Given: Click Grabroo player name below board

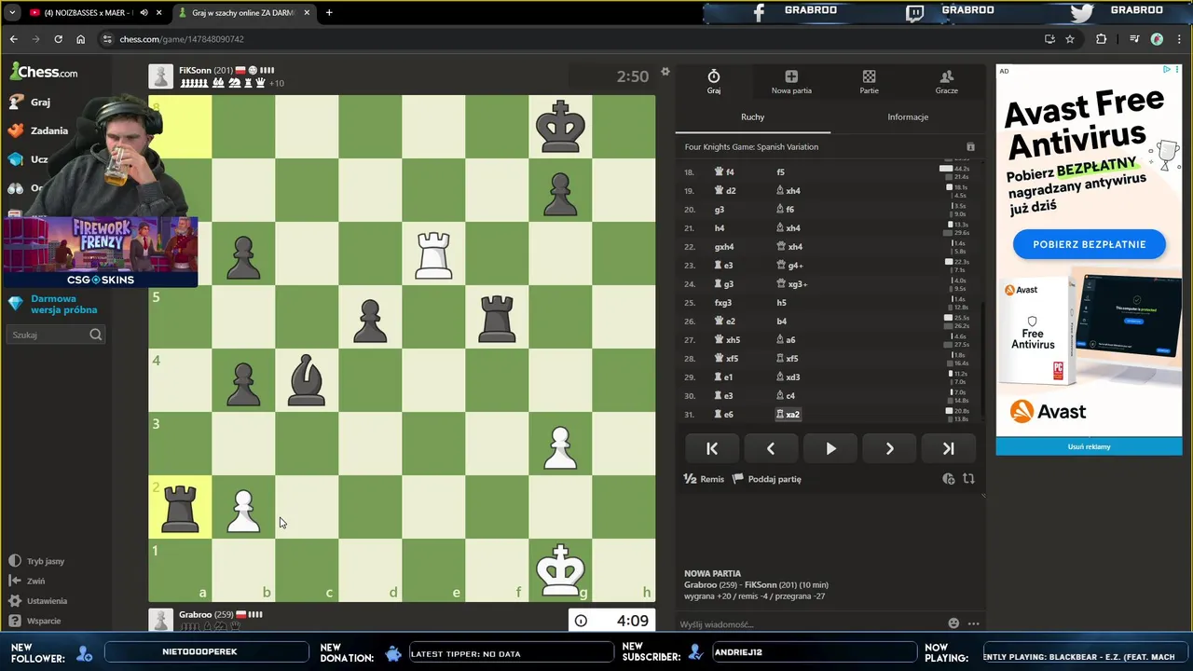Looking at the screenshot, I should click(195, 614).
